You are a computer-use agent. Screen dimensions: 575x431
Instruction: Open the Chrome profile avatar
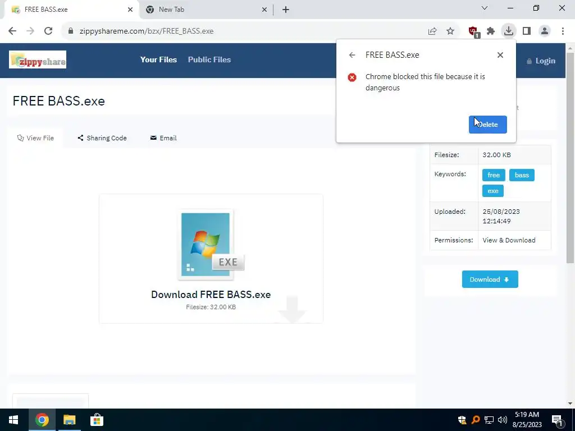click(x=545, y=31)
